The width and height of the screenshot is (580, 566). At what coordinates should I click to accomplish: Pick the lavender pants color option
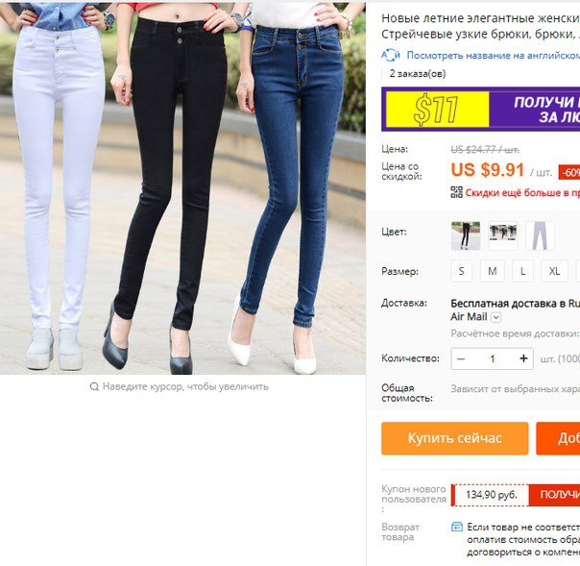pos(540,235)
